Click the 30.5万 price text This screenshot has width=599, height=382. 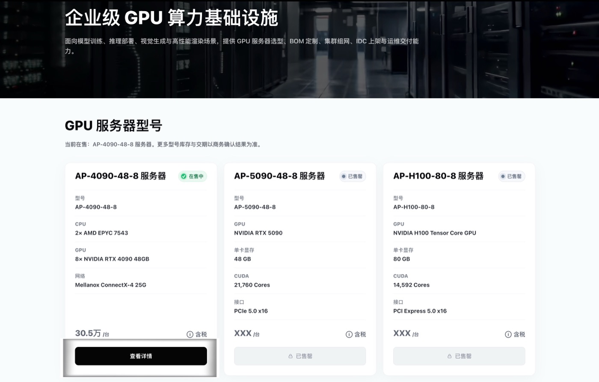pyautogui.click(x=88, y=333)
